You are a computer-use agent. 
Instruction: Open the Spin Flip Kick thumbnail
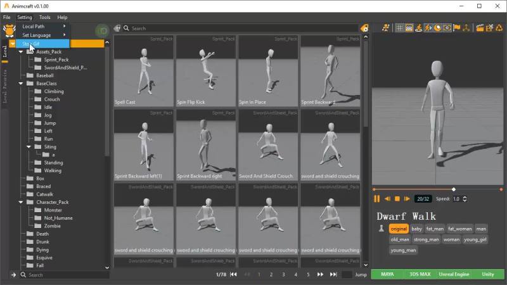(206, 71)
